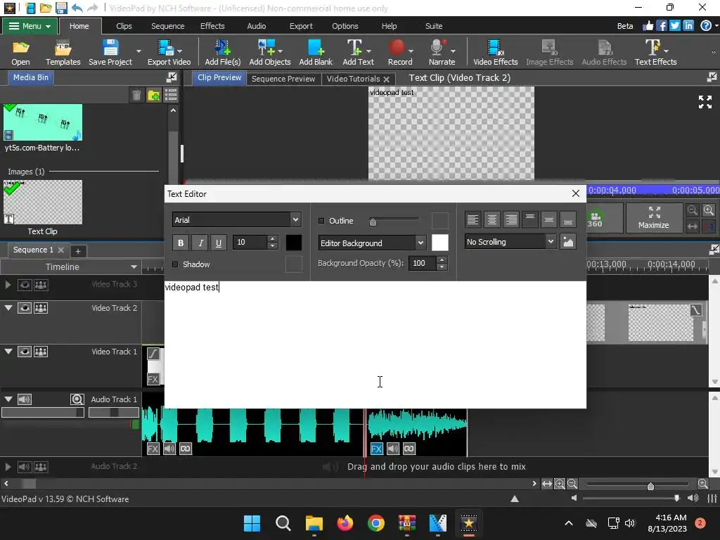Enable the Shadow checkbox
This screenshot has width=720, height=540.
coord(175,264)
